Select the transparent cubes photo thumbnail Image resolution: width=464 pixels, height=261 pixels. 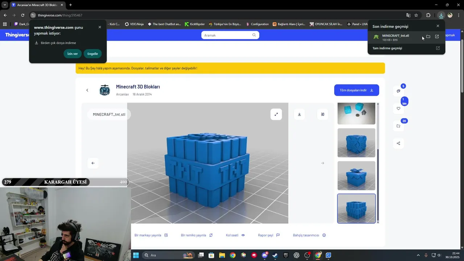click(x=356, y=113)
